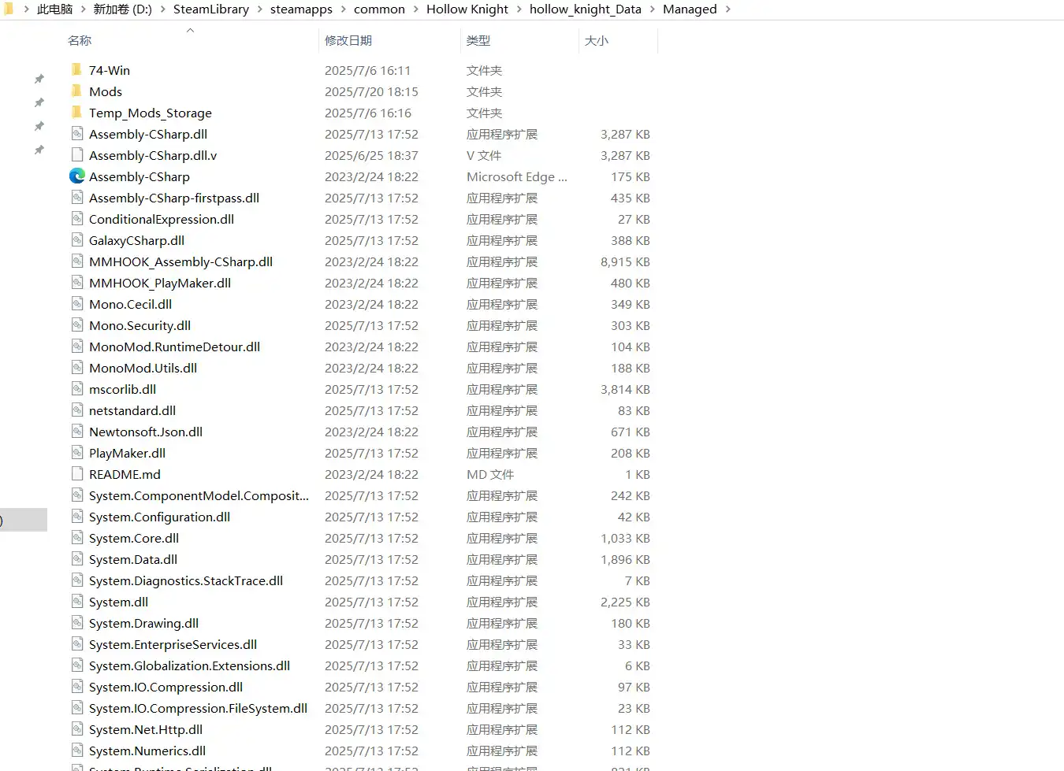Click the Mods folder icon
Screen dimensions: 1064x771
pos(76,91)
